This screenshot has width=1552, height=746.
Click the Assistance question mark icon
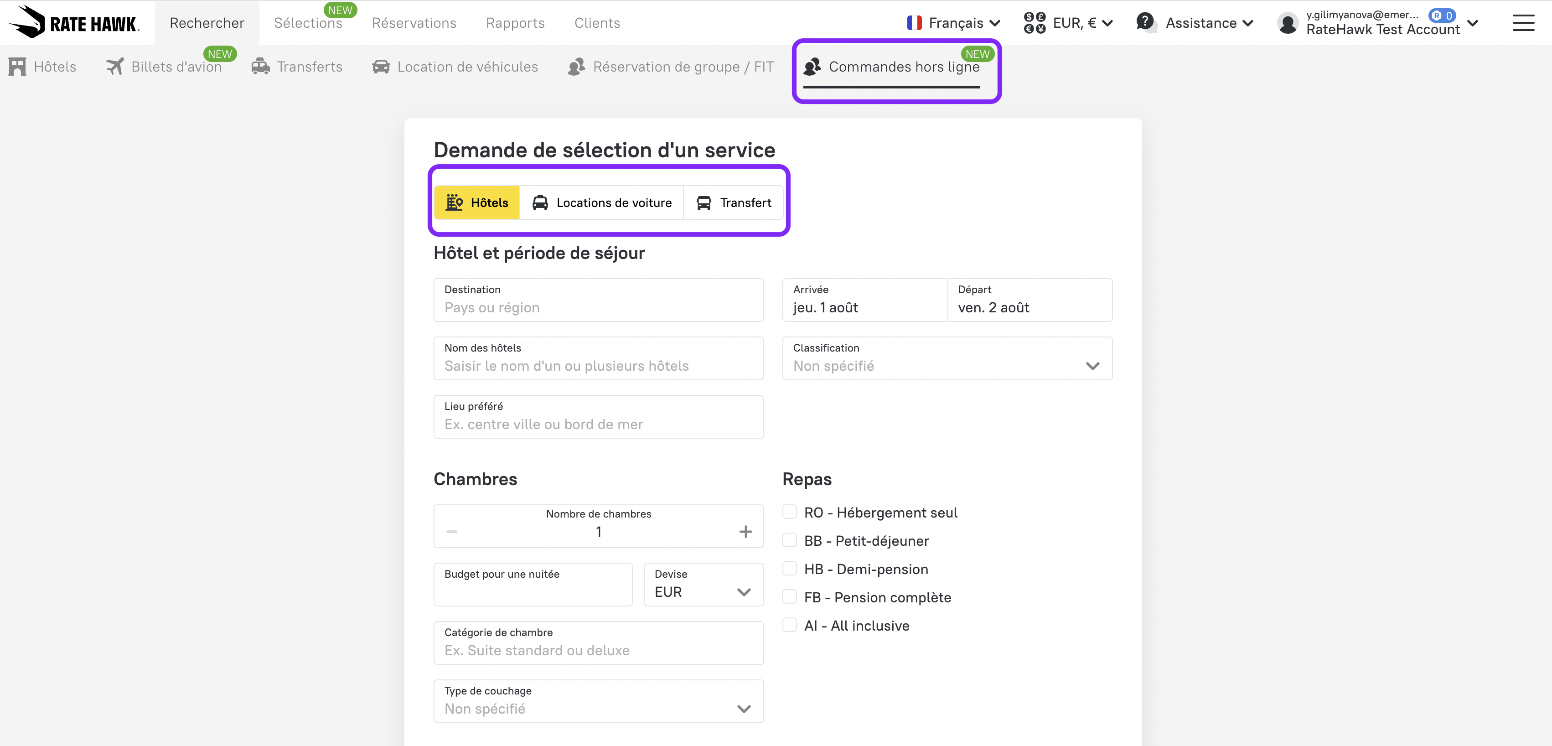[1145, 22]
